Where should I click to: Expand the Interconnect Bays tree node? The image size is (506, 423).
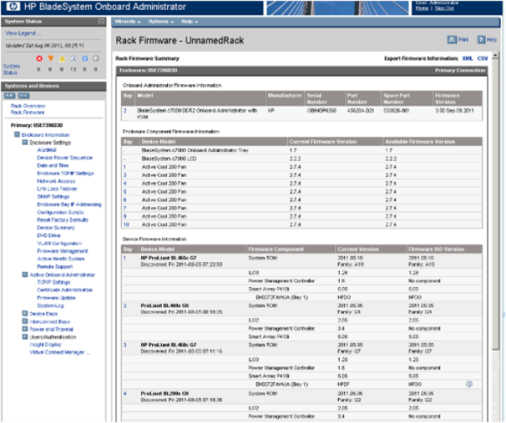pyautogui.click(x=24, y=321)
